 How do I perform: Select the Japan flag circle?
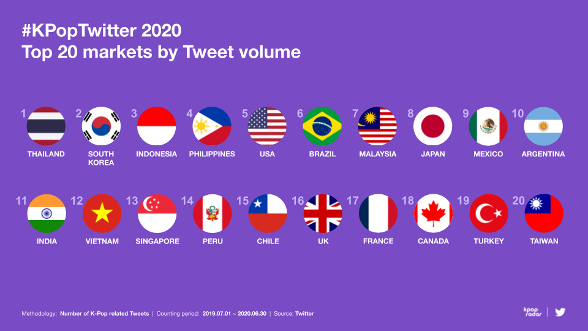tap(433, 126)
